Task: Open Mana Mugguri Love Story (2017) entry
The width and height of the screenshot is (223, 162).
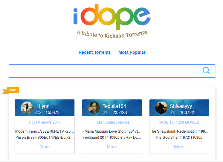Action: pyautogui.click(x=112, y=131)
